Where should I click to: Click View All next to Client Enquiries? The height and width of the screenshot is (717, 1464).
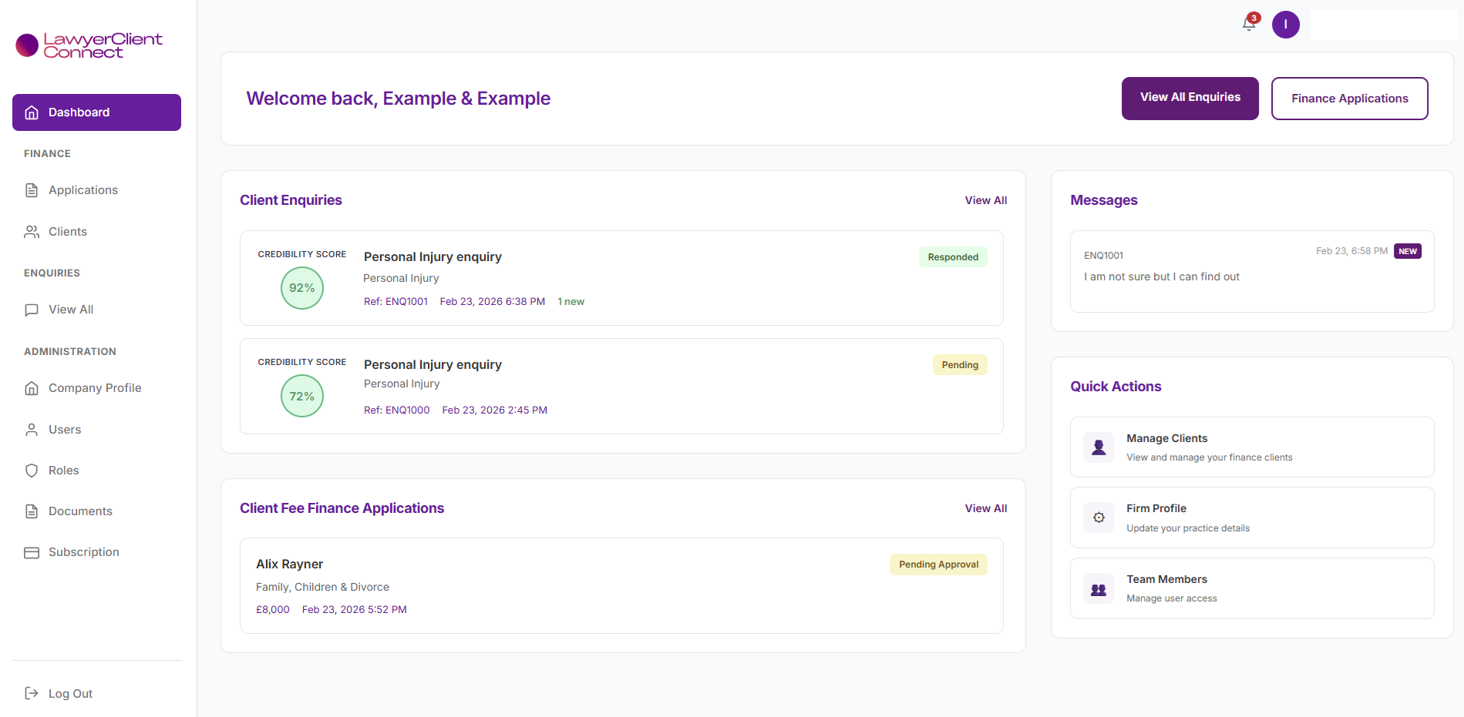coord(986,200)
